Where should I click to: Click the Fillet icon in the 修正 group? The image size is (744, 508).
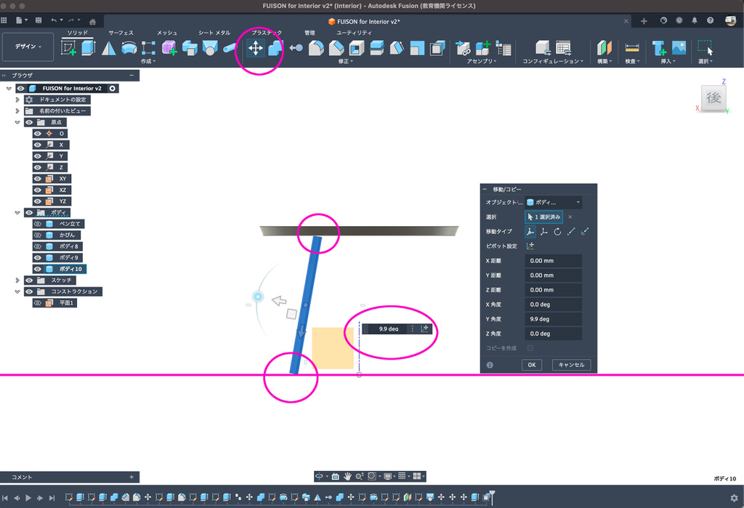[316, 48]
